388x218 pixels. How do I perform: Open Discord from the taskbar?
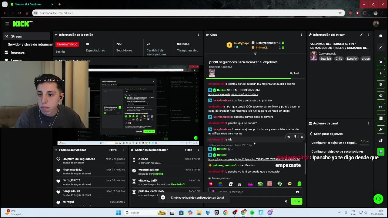[x=270, y=213]
